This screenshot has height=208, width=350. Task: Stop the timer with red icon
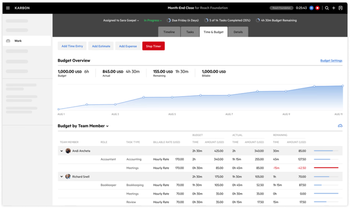click(318, 8)
